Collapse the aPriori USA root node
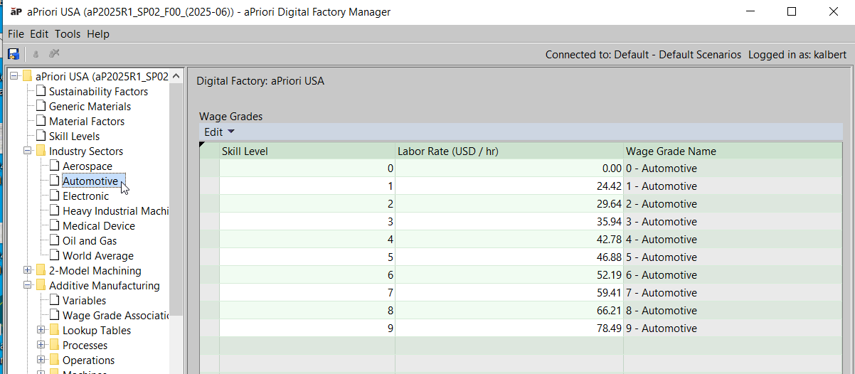The image size is (855, 374). pos(14,76)
